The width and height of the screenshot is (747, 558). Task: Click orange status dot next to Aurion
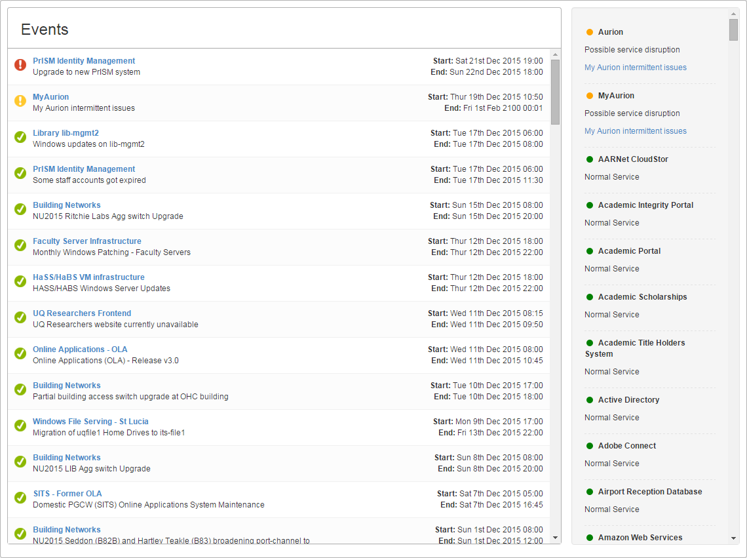pyautogui.click(x=589, y=32)
